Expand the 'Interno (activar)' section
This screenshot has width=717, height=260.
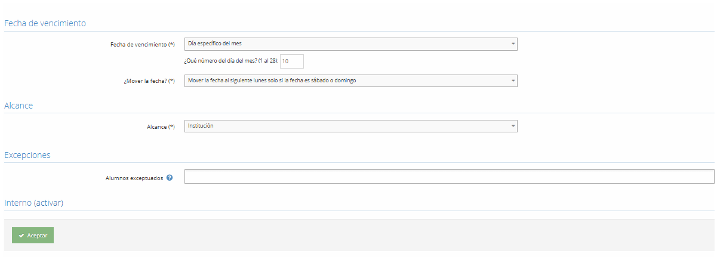coord(34,203)
